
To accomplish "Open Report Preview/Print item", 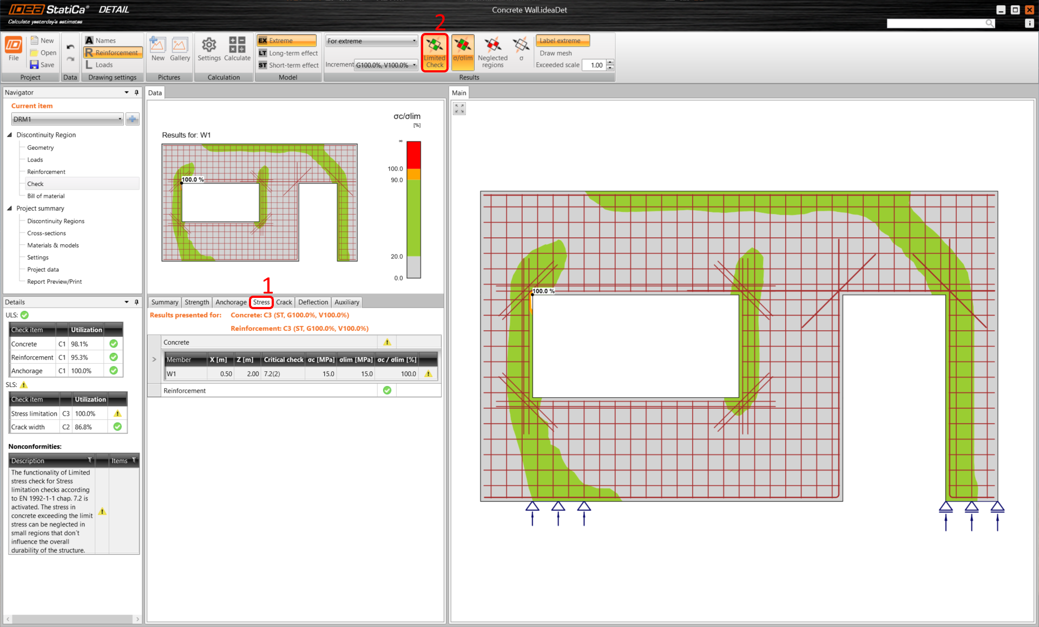I will coord(54,282).
